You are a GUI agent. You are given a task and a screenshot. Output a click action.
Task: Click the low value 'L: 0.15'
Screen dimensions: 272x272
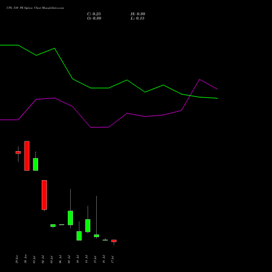tap(138, 18)
